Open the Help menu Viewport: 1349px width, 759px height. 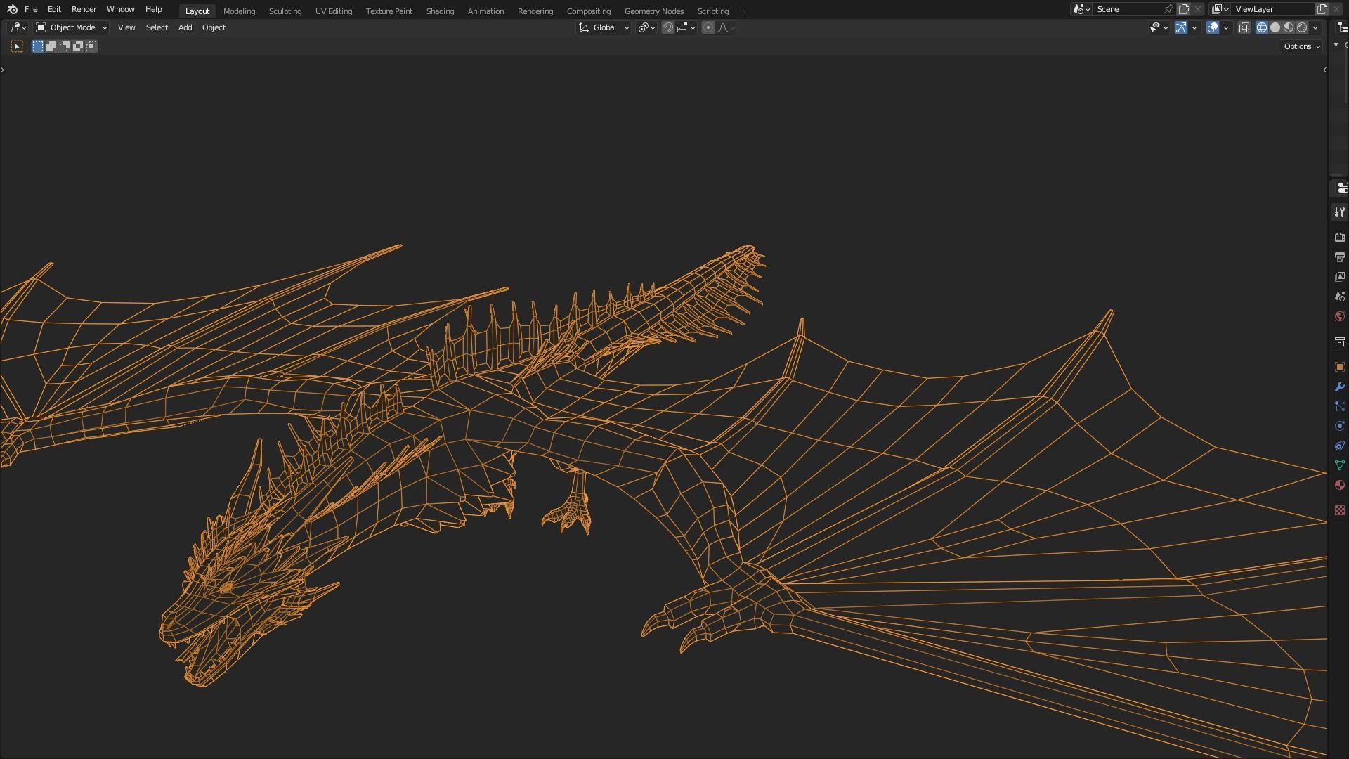coord(153,9)
